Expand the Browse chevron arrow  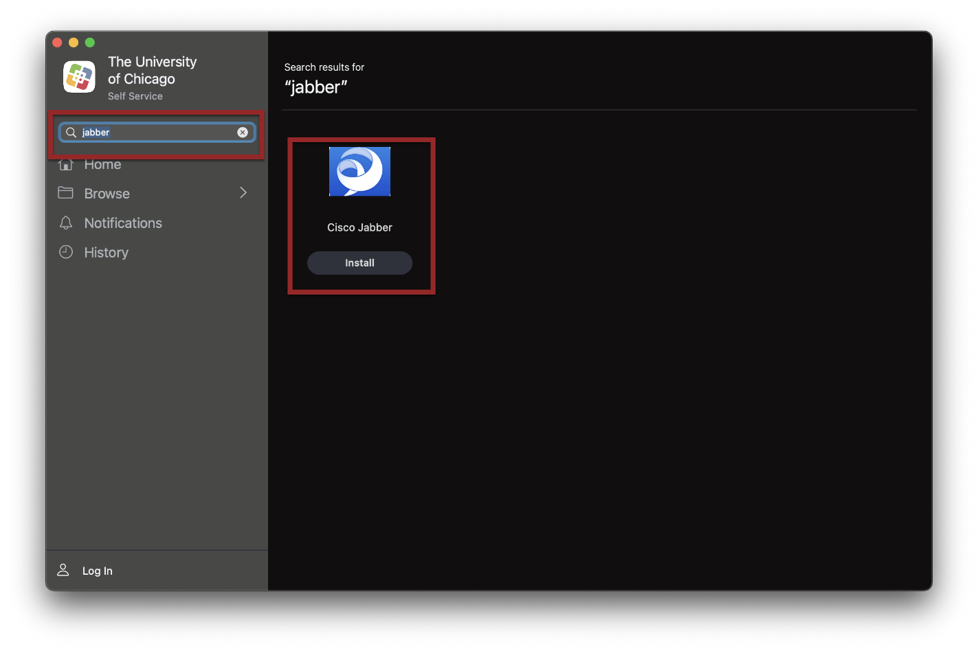pyautogui.click(x=243, y=193)
